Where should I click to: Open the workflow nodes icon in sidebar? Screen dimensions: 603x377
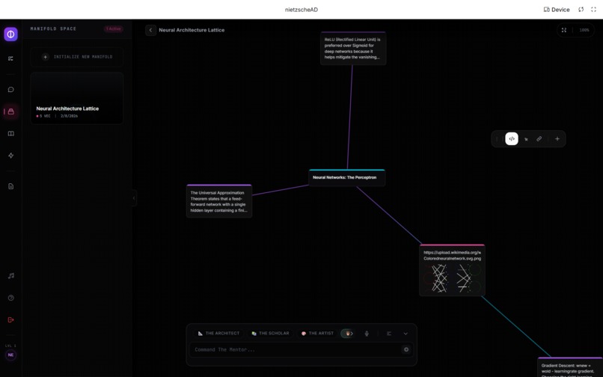point(10,58)
